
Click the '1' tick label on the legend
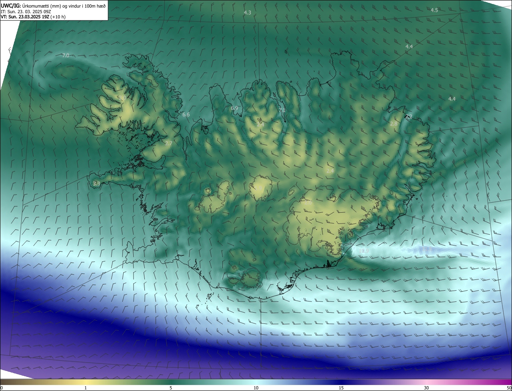[86, 388]
